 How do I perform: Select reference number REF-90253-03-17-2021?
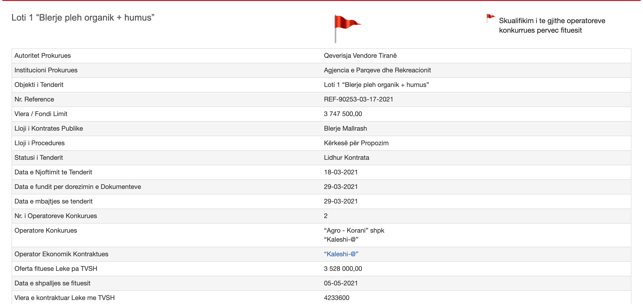[x=358, y=99]
